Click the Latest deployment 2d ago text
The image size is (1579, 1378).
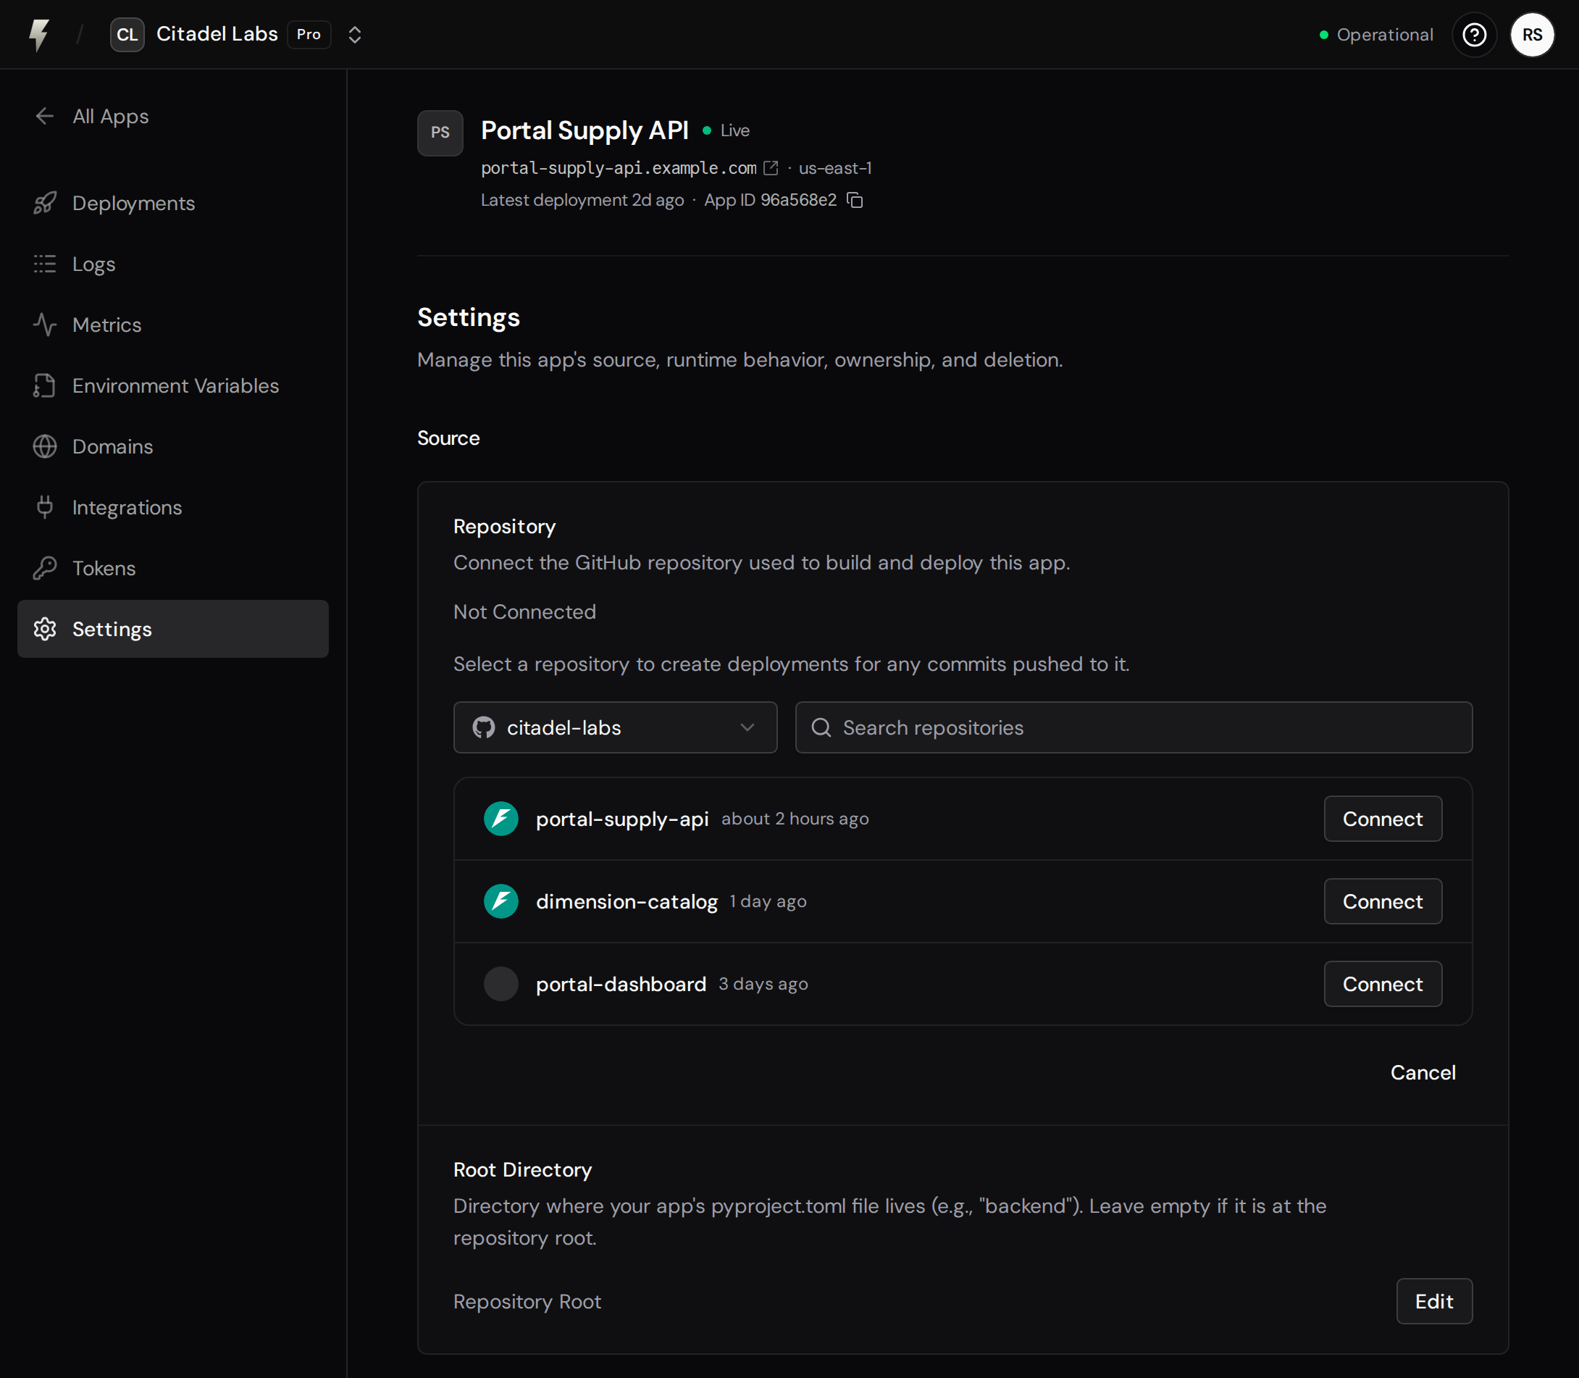582,200
